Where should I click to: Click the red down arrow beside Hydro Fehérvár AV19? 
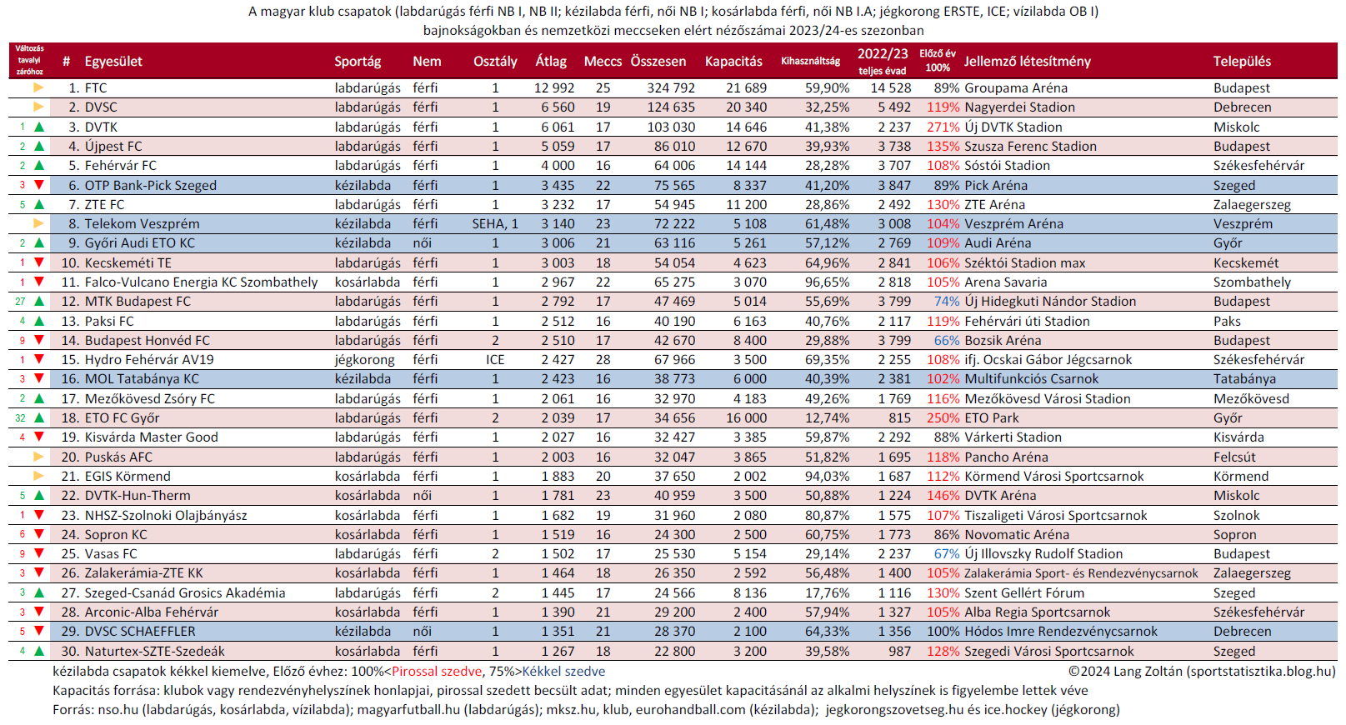38,359
